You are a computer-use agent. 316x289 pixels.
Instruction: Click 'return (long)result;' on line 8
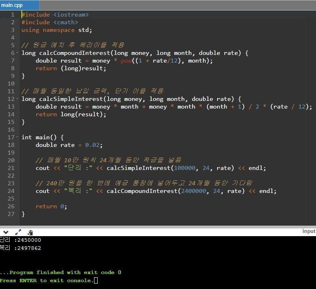71,68
